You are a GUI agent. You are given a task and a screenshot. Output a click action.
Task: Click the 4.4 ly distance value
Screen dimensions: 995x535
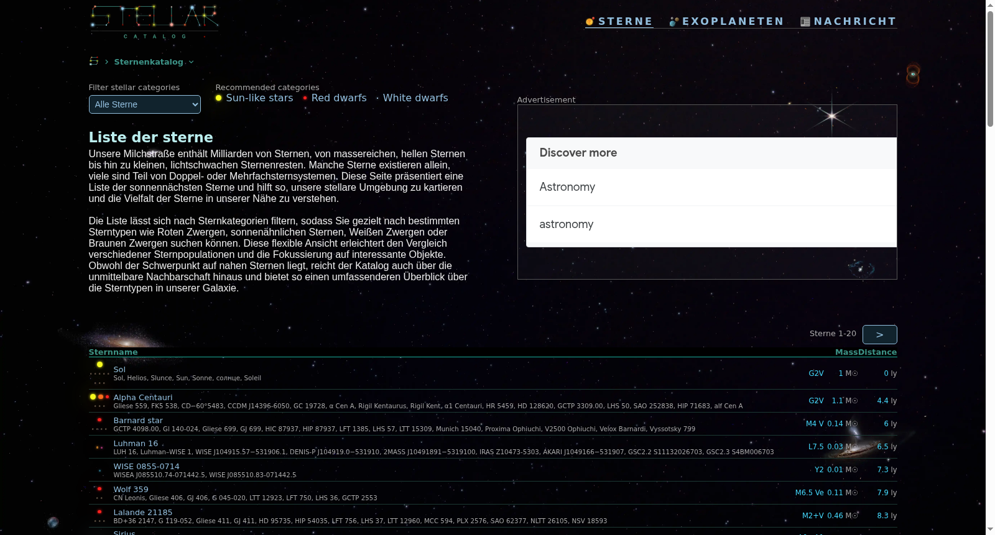coord(887,401)
